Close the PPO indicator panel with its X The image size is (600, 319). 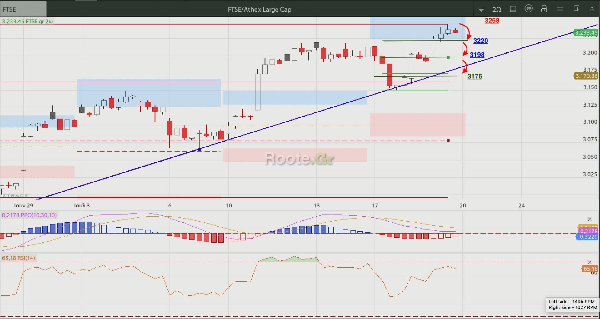point(589,219)
